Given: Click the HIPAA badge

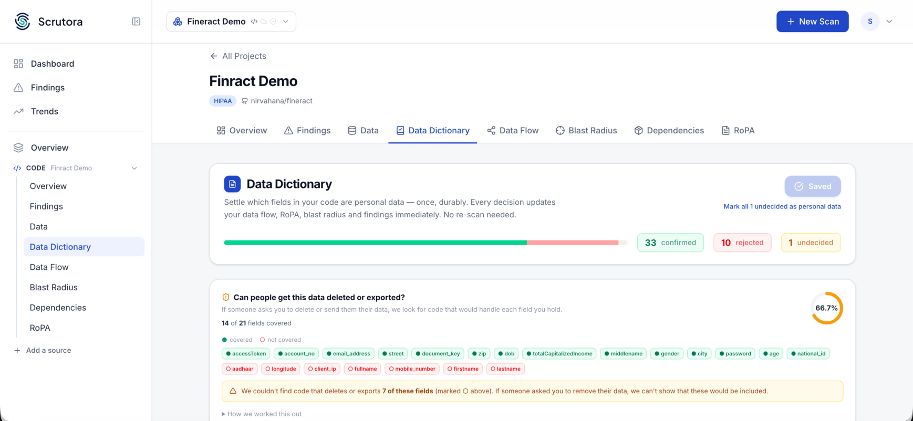Looking at the screenshot, I should 223,101.
